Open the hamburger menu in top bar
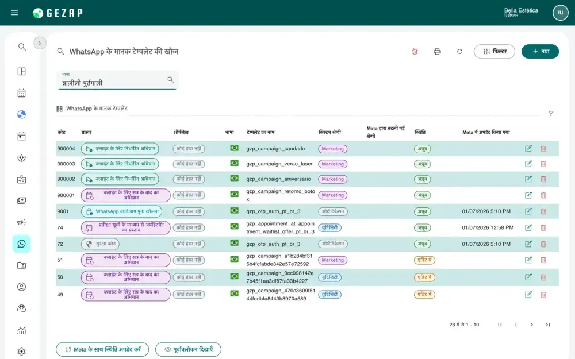 point(14,13)
